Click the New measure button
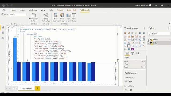The image size is (171, 96). click(x=56, y=18)
